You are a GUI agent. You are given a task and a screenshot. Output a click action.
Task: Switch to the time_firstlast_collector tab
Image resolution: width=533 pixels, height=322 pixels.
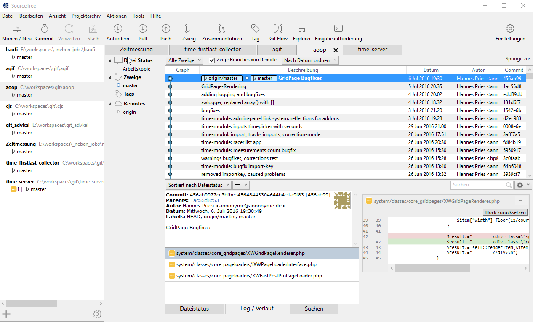(213, 50)
